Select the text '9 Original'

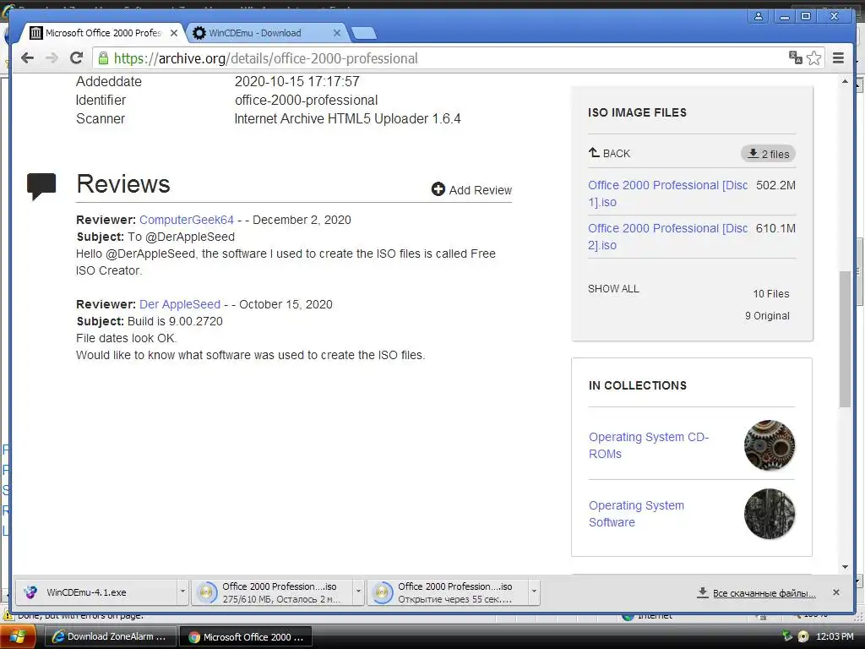click(x=767, y=316)
